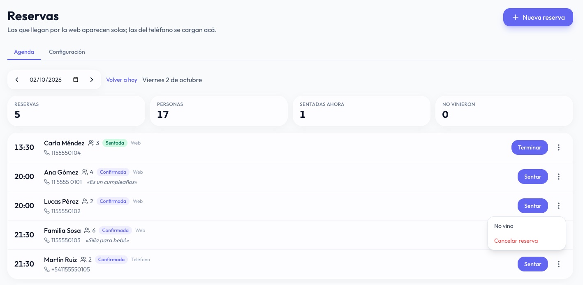Click guests icon next to Lucas Pérez
This screenshot has height=285, width=583.
[x=85, y=201]
